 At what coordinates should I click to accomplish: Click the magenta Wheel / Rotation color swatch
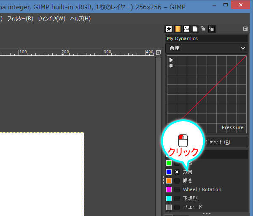[169, 190]
